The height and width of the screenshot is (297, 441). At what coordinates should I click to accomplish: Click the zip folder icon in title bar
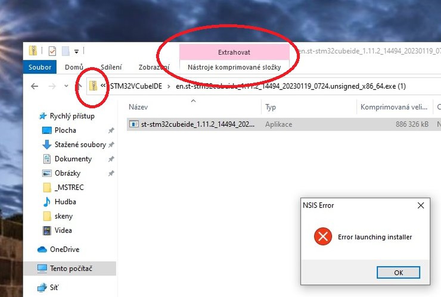[33, 51]
